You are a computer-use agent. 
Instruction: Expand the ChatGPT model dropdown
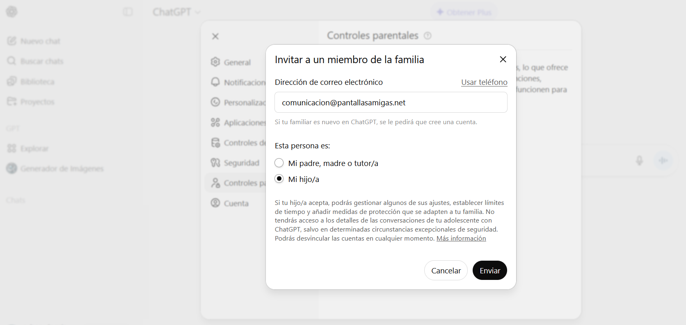point(176,12)
